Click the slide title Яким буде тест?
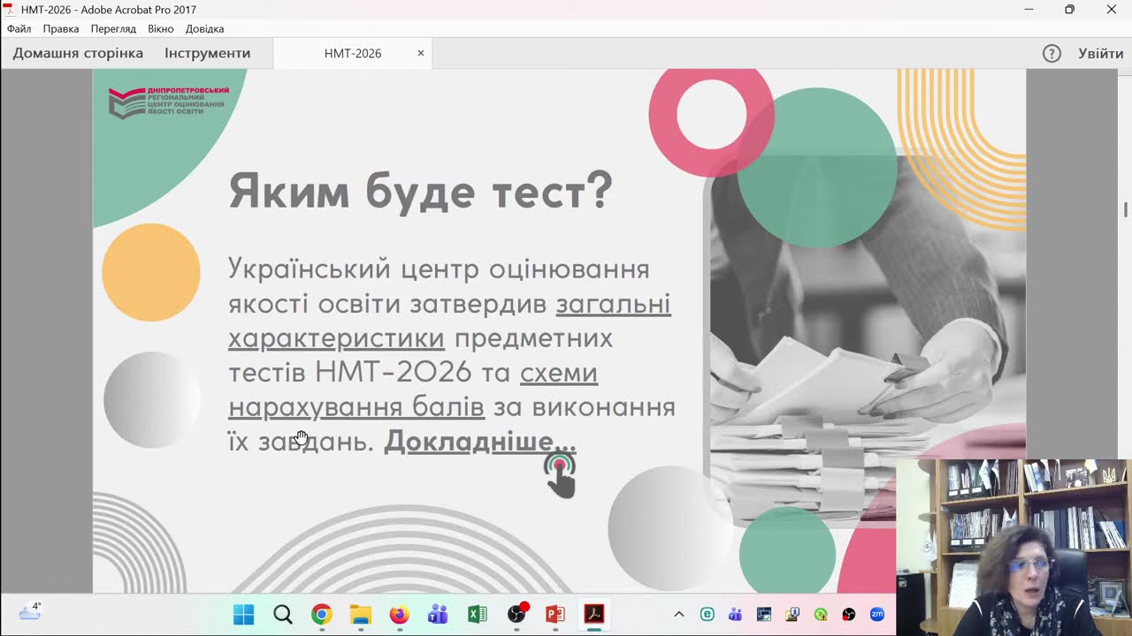1132x636 pixels. pos(420,191)
